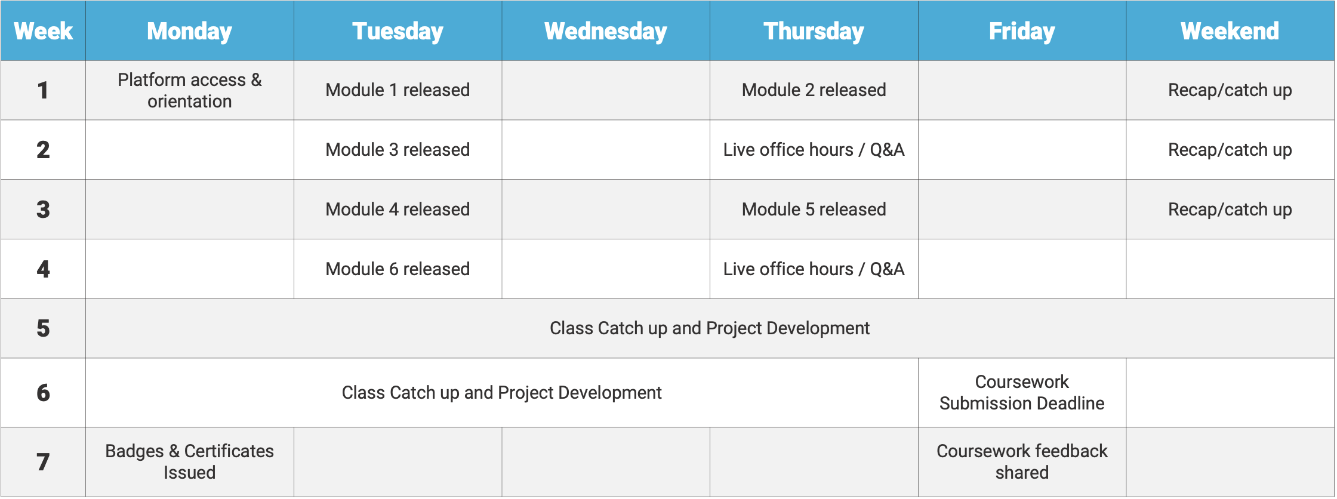
Task: Click week 2 Live office hours cell
Action: 814,150
